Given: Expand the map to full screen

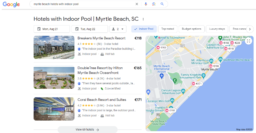Looking at the screenshot, I should (x=248, y=41).
